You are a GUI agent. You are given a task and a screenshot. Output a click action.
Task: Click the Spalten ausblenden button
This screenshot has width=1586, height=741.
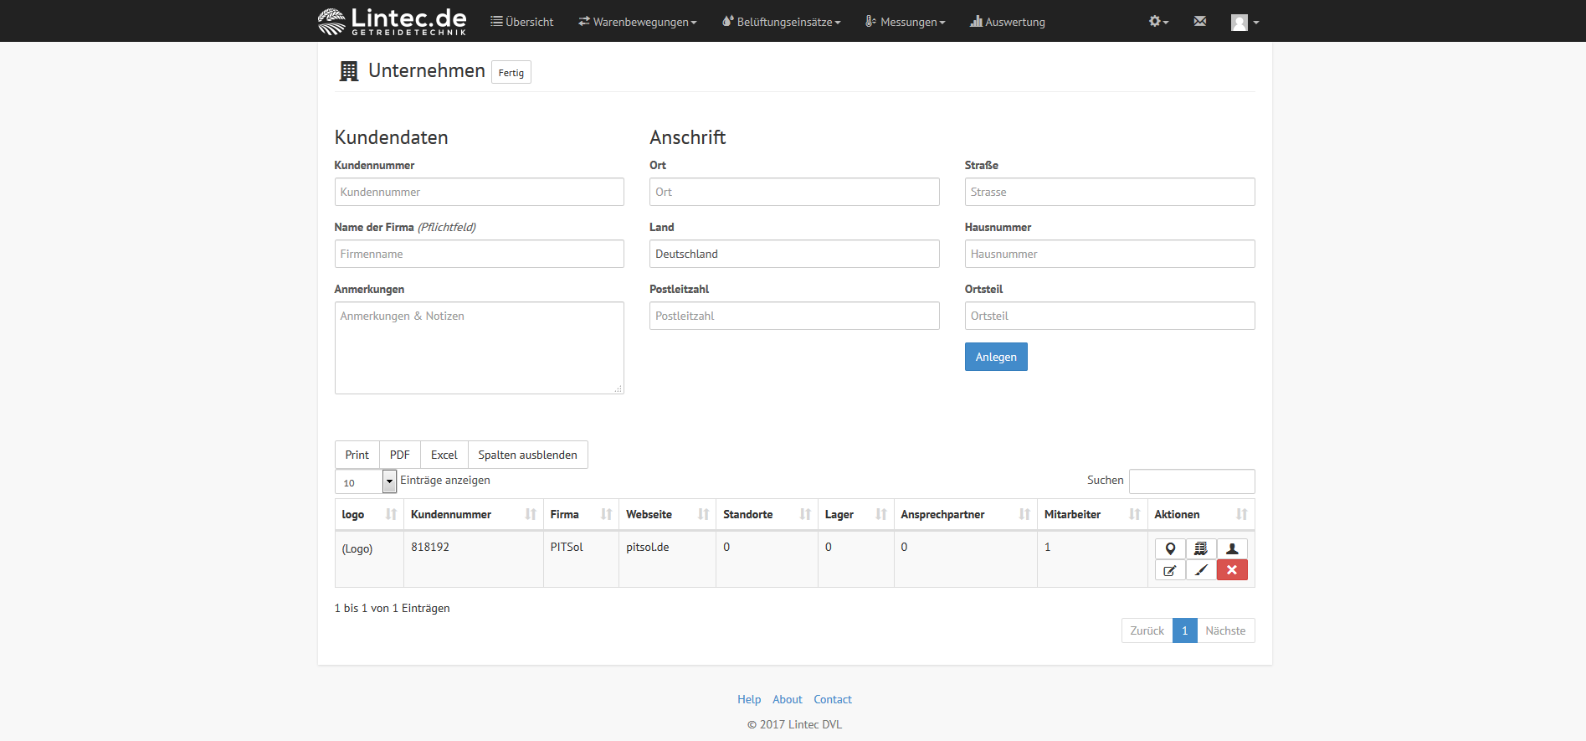527,455
